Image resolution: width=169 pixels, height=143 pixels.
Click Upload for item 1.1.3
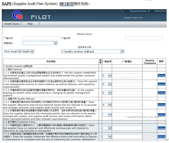(162, 93)
